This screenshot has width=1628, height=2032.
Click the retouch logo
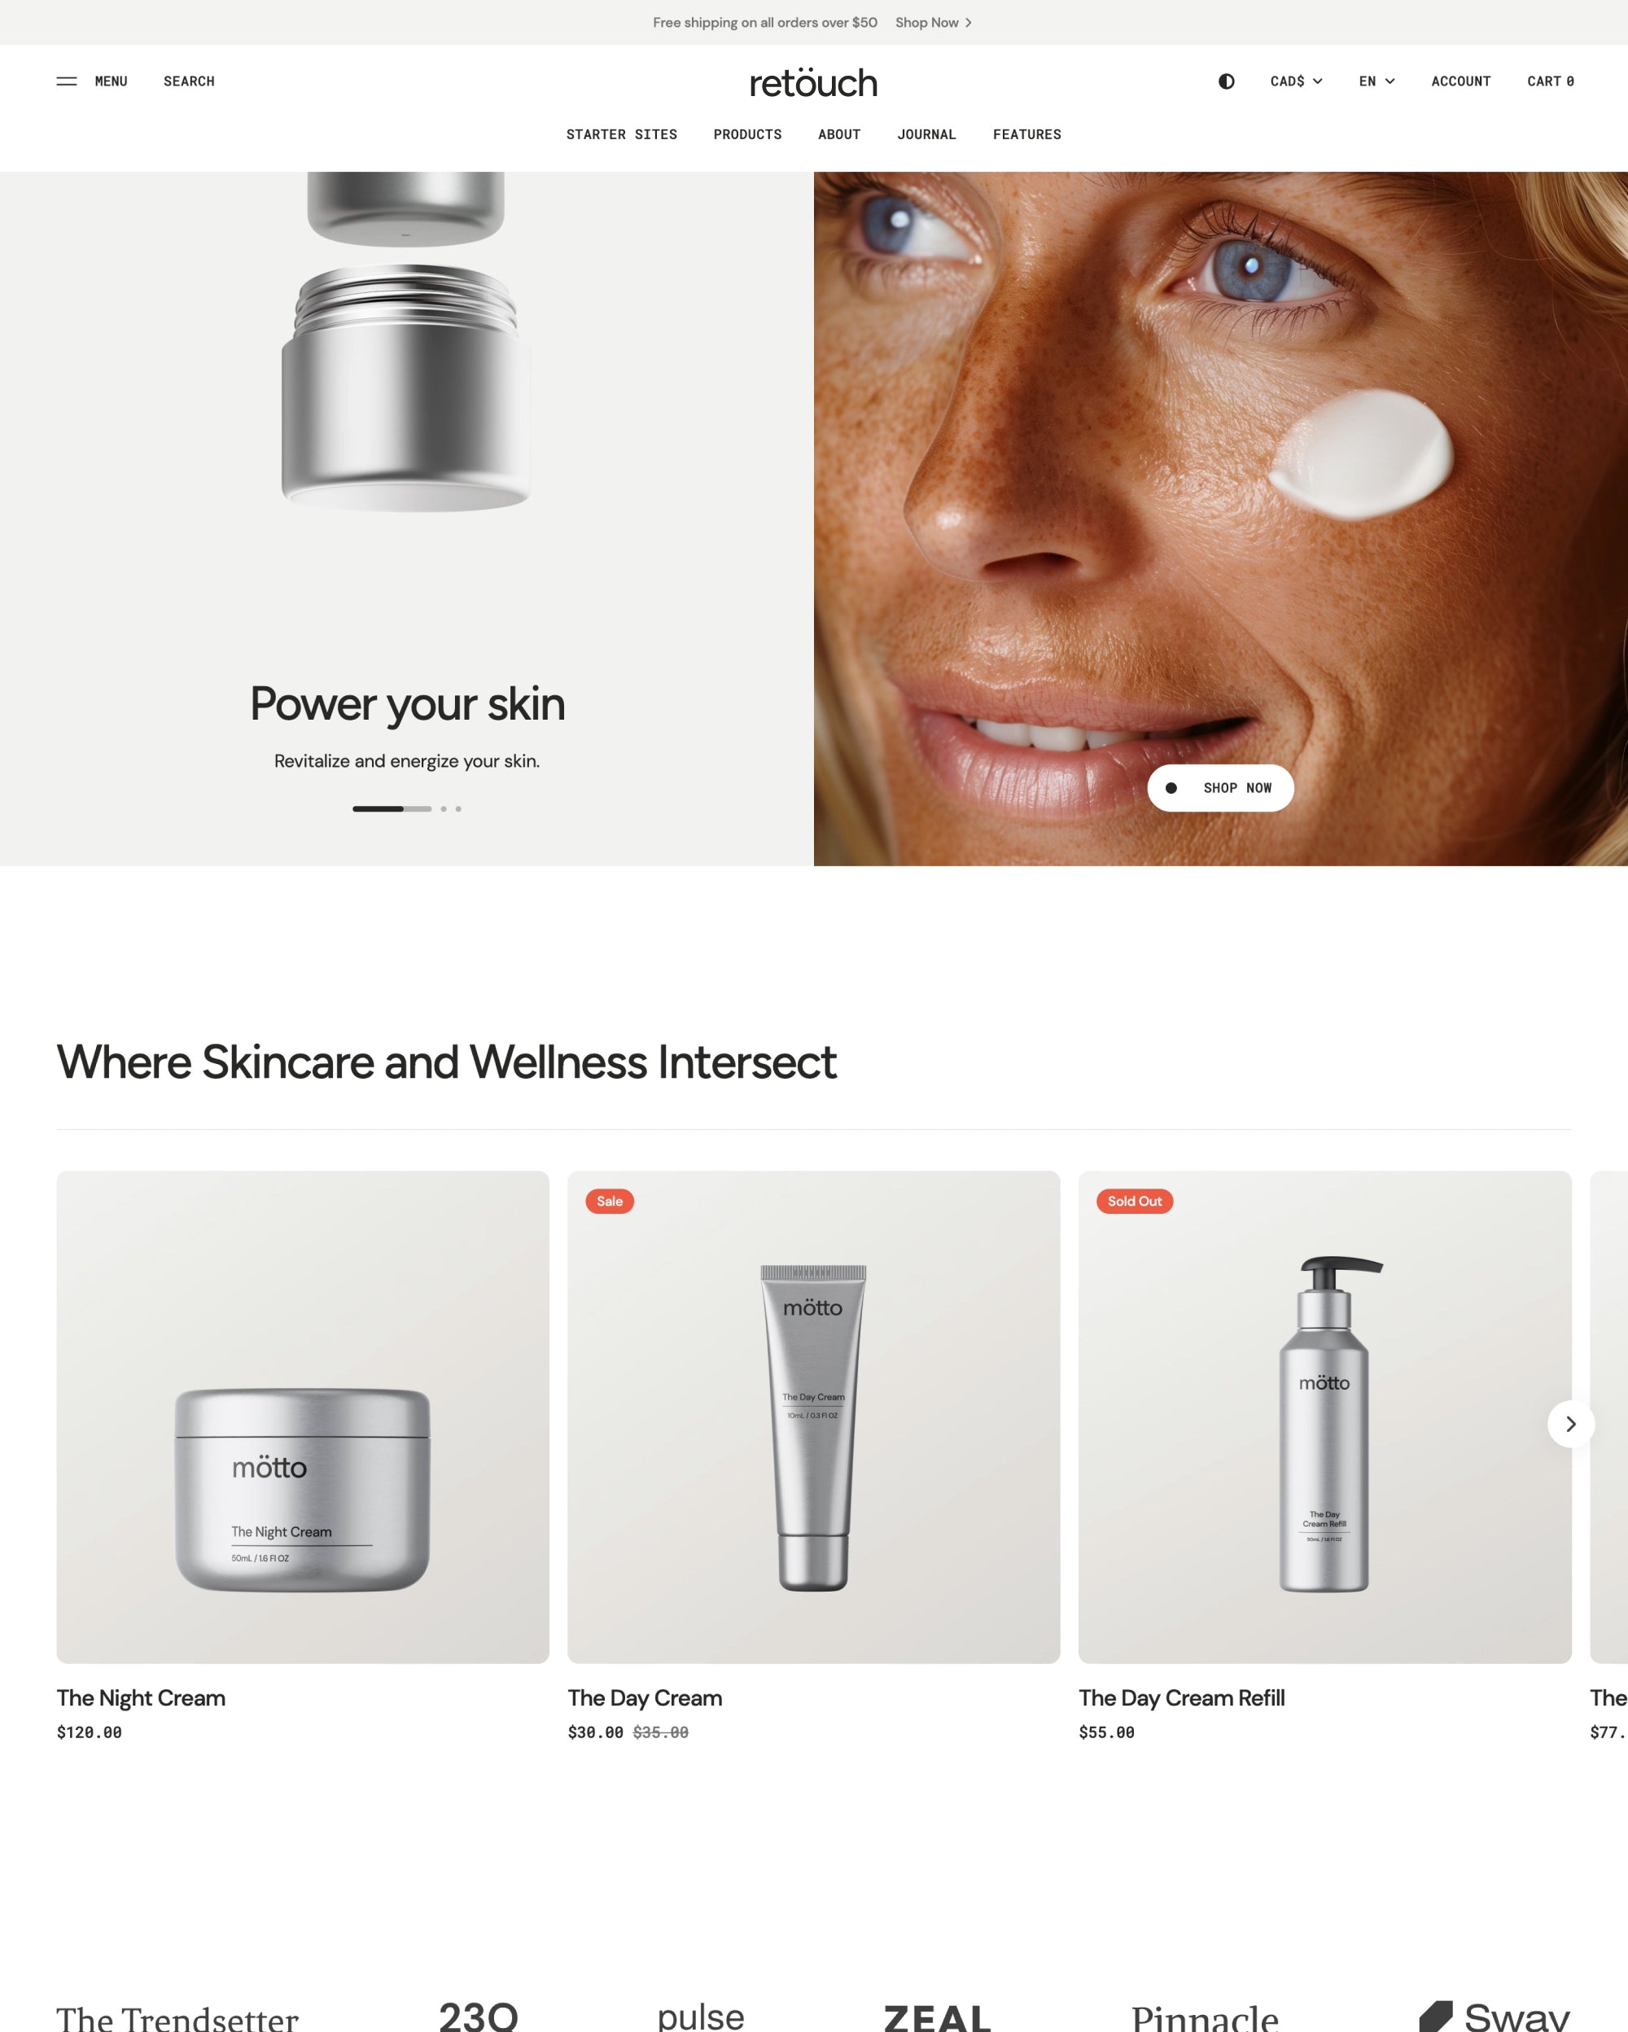(813, 82)
